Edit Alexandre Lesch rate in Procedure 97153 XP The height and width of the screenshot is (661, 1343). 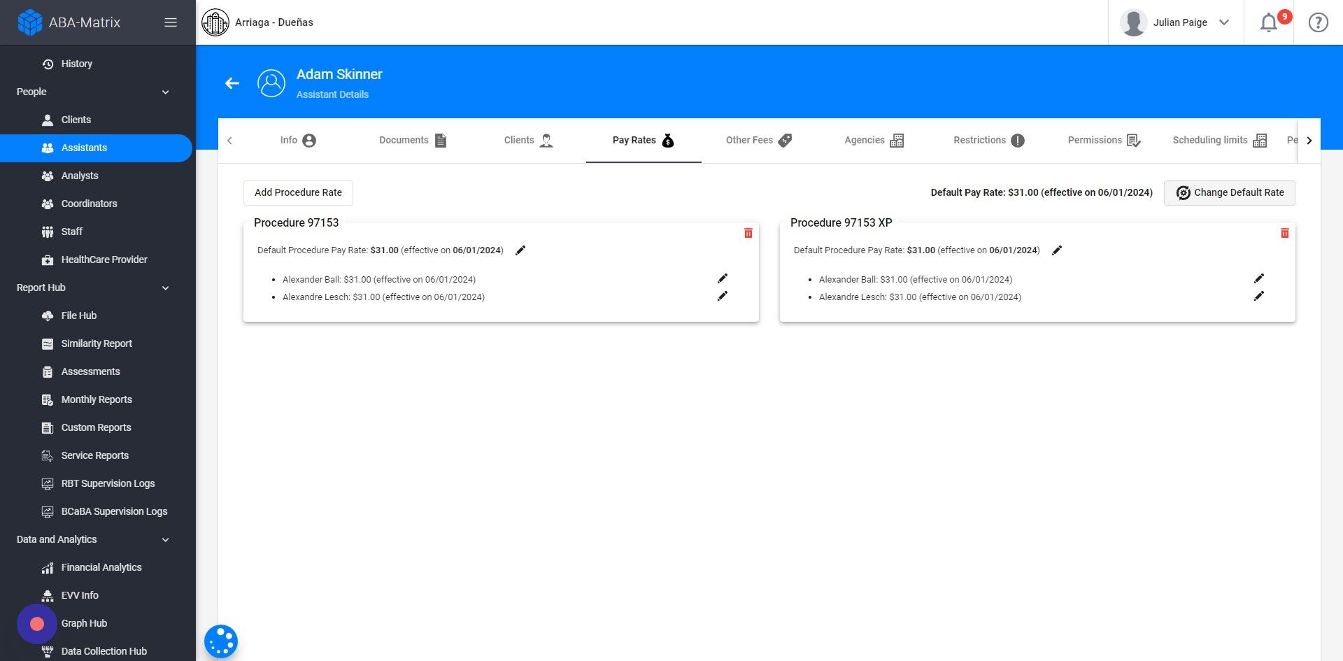[x=1259, y=296]
